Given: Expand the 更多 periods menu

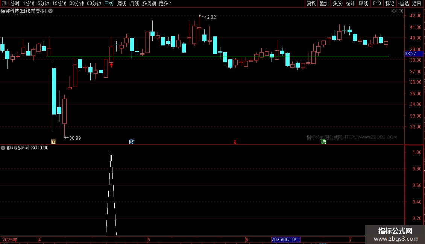Looking at the screenshot, I should [165, 3].
